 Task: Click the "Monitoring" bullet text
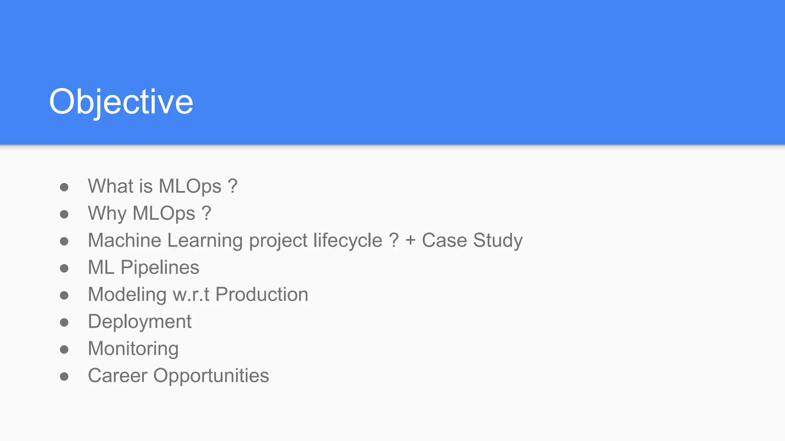click(133, 349)
